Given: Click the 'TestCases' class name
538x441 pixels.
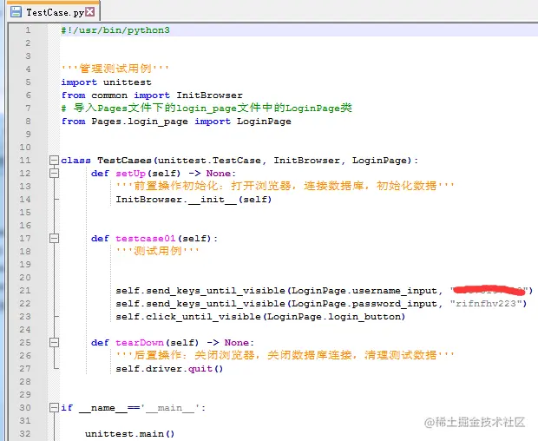Looking at the screenshot, I should [124, 161].
